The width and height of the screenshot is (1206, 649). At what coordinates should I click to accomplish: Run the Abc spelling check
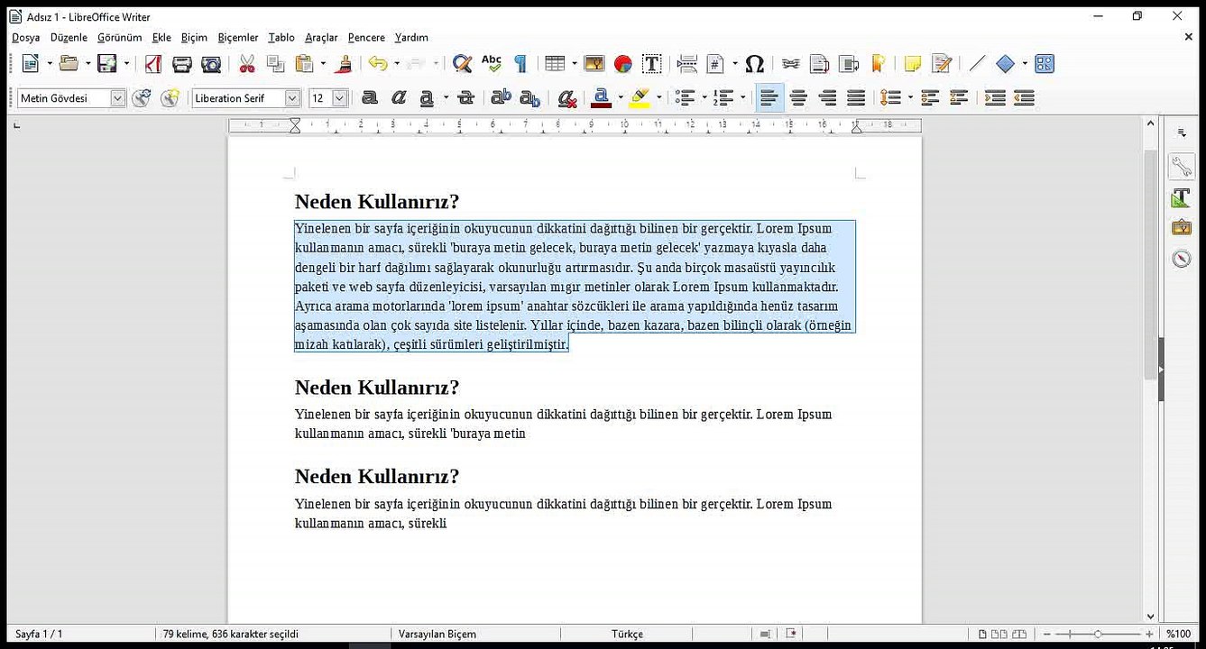click(x=492, y=63)
